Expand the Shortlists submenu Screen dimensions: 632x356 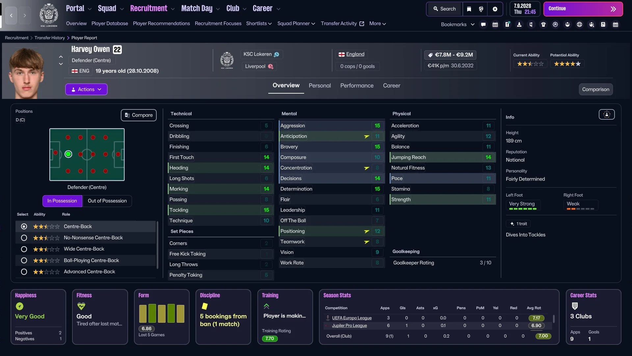259,23
